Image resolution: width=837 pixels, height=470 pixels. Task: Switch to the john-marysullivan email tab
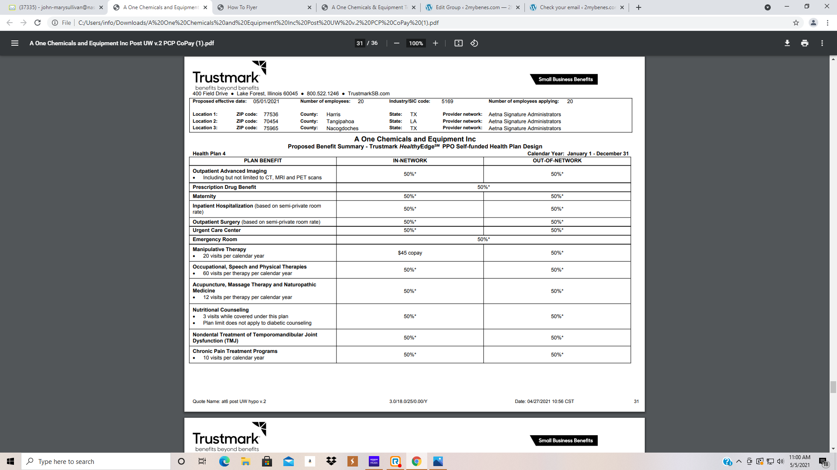[57, 7]
